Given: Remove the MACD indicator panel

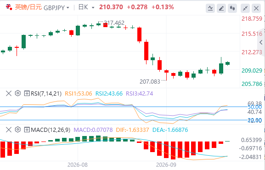Looking at the screenshot, I should tap(9, 130).
